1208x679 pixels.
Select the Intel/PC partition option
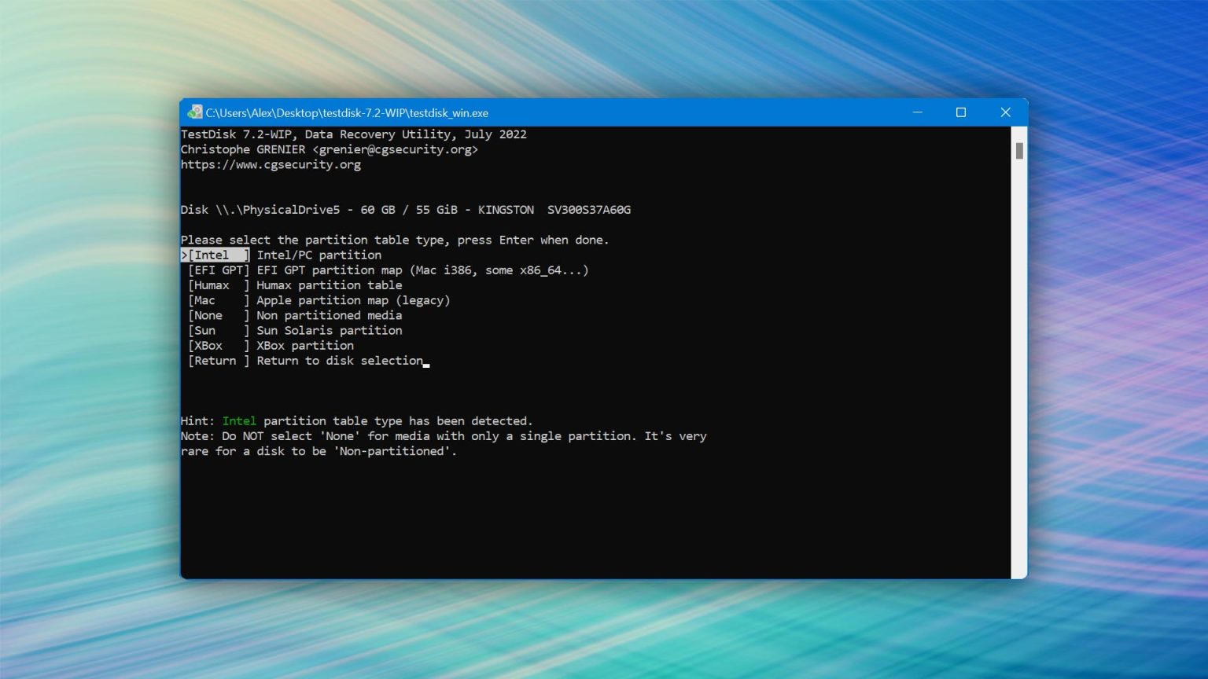[x=318, y=255]
